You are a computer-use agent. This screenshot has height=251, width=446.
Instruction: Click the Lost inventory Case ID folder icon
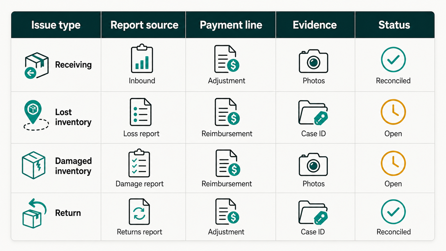click(313, 113)
